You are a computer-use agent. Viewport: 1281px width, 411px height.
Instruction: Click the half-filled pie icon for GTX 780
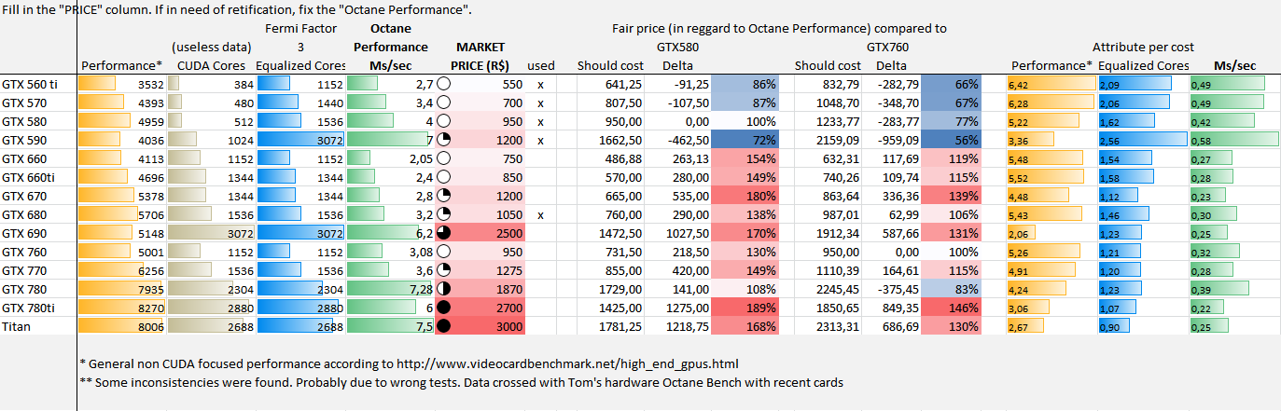(x=443, y=289)
